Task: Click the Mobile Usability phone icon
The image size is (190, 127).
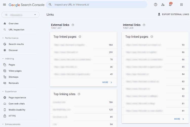Action: pyautogui.click(x=5, y=110)
